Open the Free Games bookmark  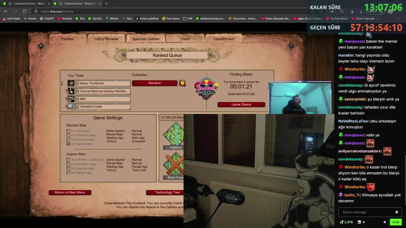[171, 18]
